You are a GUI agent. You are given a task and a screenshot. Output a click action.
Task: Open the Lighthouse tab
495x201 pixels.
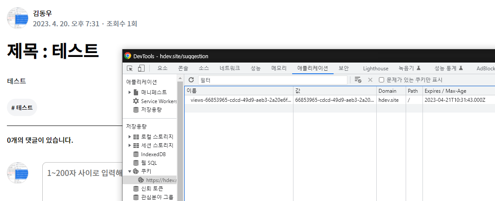pos(375,68)
